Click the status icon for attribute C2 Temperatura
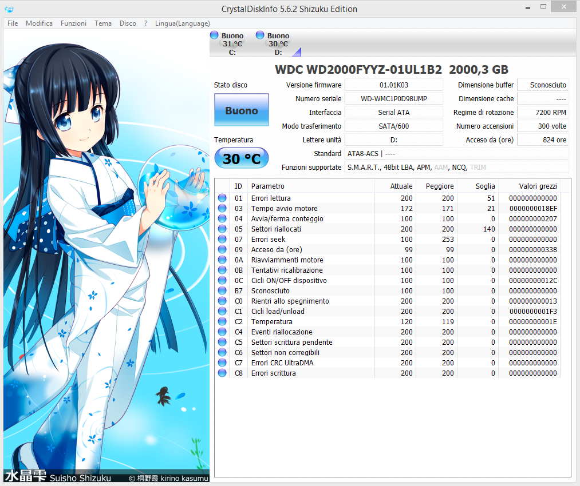The image size is (580, 486). pos(222,322)
